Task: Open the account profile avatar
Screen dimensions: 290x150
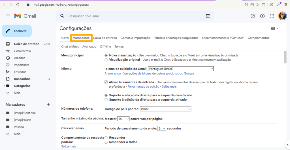Action: click(282, 16)
